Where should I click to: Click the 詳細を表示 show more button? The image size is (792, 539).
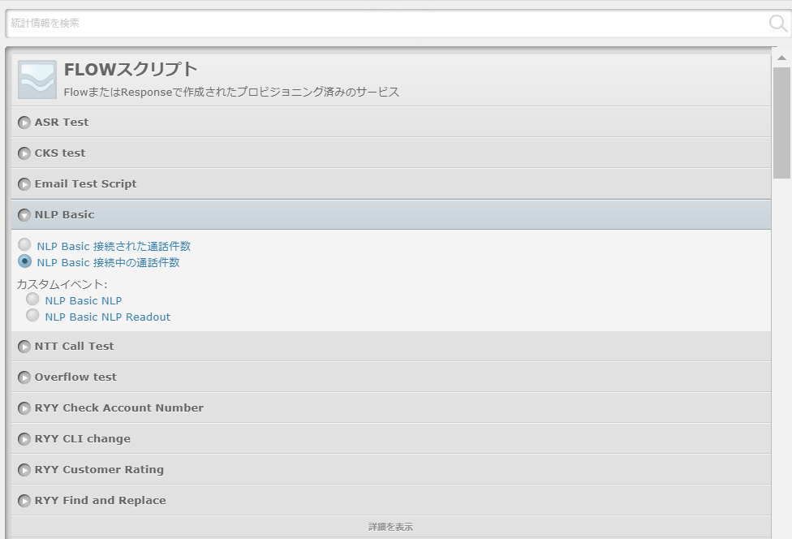click(391, 527)
